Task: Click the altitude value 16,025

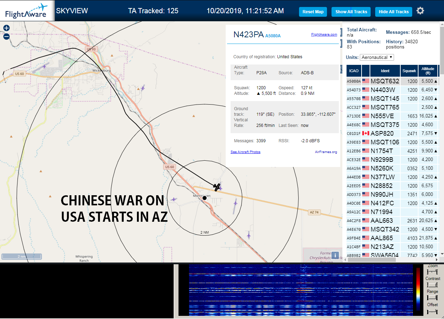Action: pyautogui.click(x=427, y=116)
